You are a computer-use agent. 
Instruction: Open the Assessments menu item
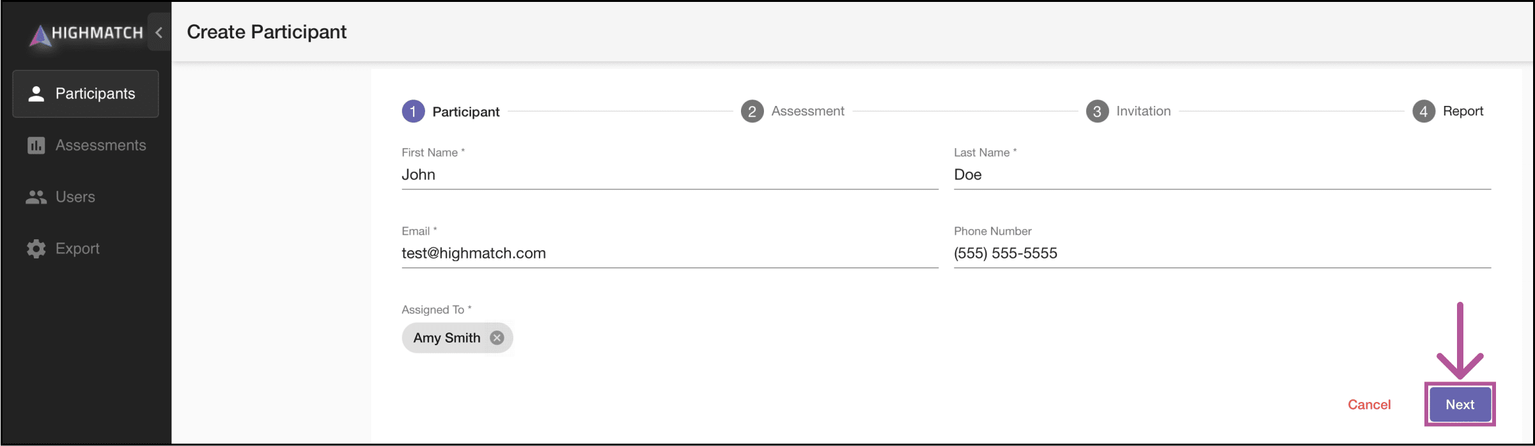[x=86, y=145]
